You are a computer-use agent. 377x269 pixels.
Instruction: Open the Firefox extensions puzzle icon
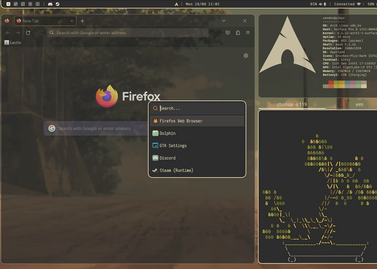(x=238, y=33)
